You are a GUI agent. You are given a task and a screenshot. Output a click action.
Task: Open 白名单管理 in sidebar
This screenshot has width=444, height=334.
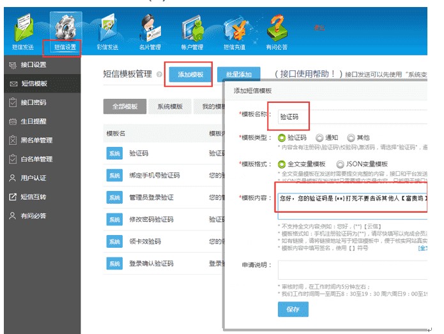[x=36, y=159]
